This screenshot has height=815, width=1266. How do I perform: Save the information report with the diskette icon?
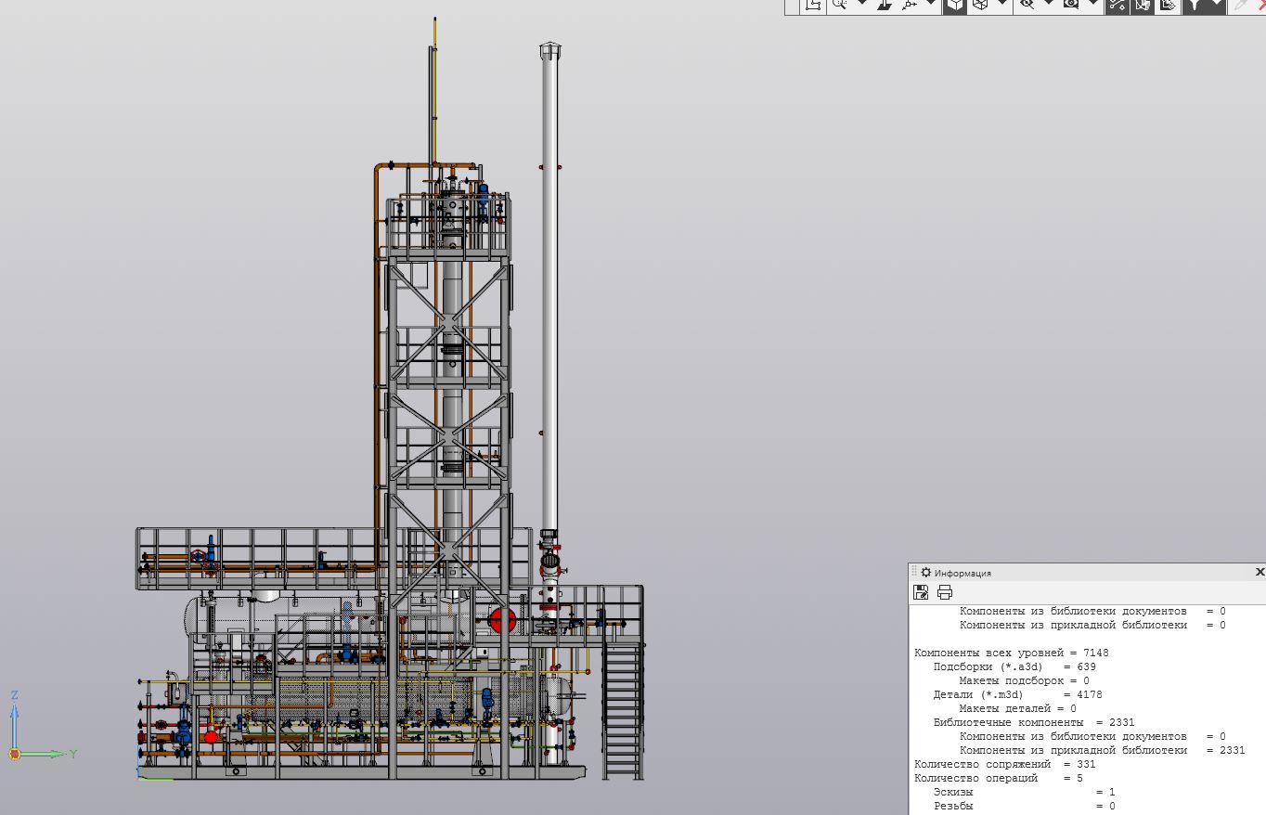click(921, 592)
